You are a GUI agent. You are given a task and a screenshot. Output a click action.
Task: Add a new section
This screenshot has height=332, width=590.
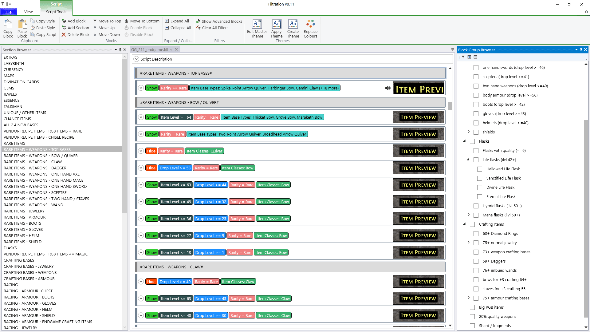click(76, 28)
